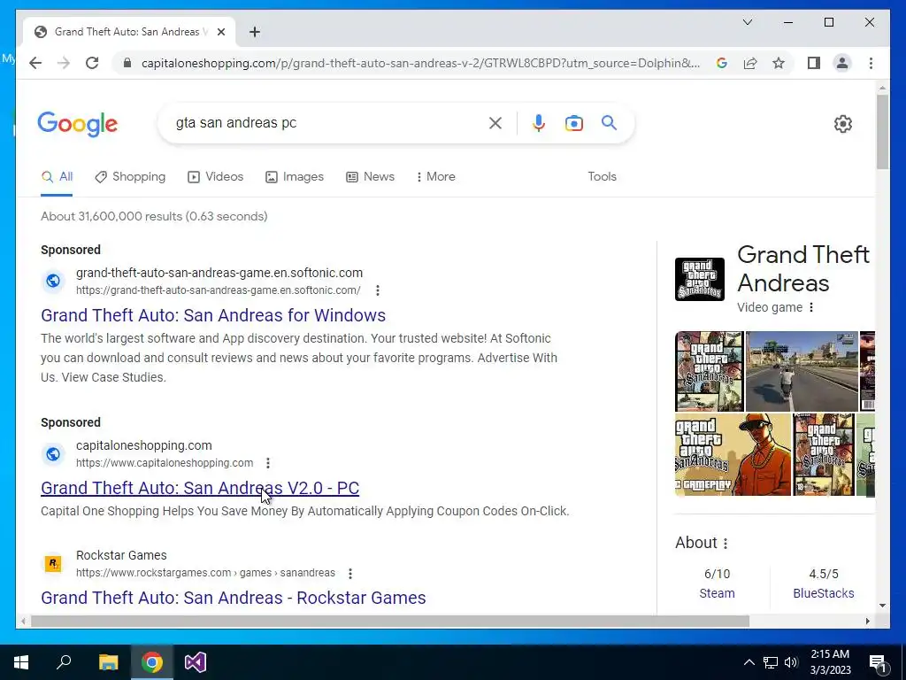Click the Google logo

[78, 124]
